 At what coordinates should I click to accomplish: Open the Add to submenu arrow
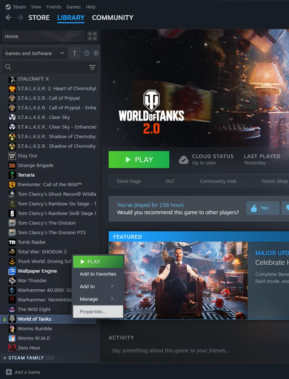click(x=112, y=286)
